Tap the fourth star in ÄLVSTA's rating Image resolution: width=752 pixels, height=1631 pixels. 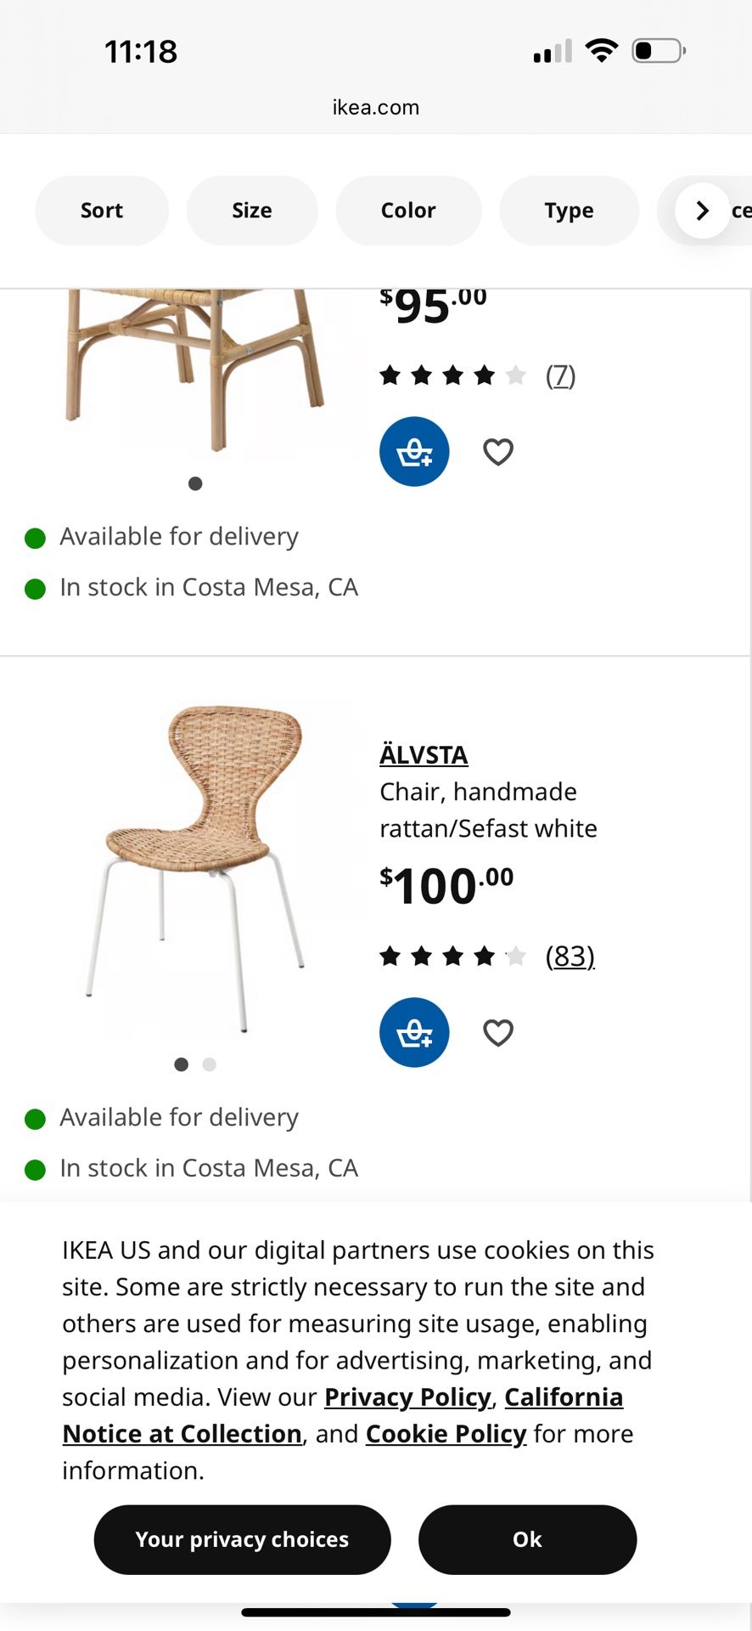pos(484,956)
